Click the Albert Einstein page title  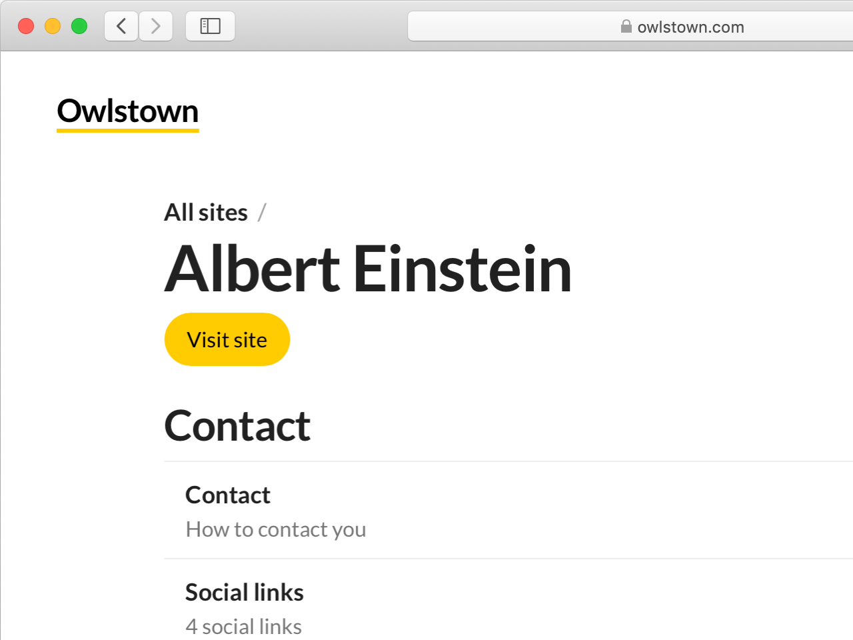point(368,269)
